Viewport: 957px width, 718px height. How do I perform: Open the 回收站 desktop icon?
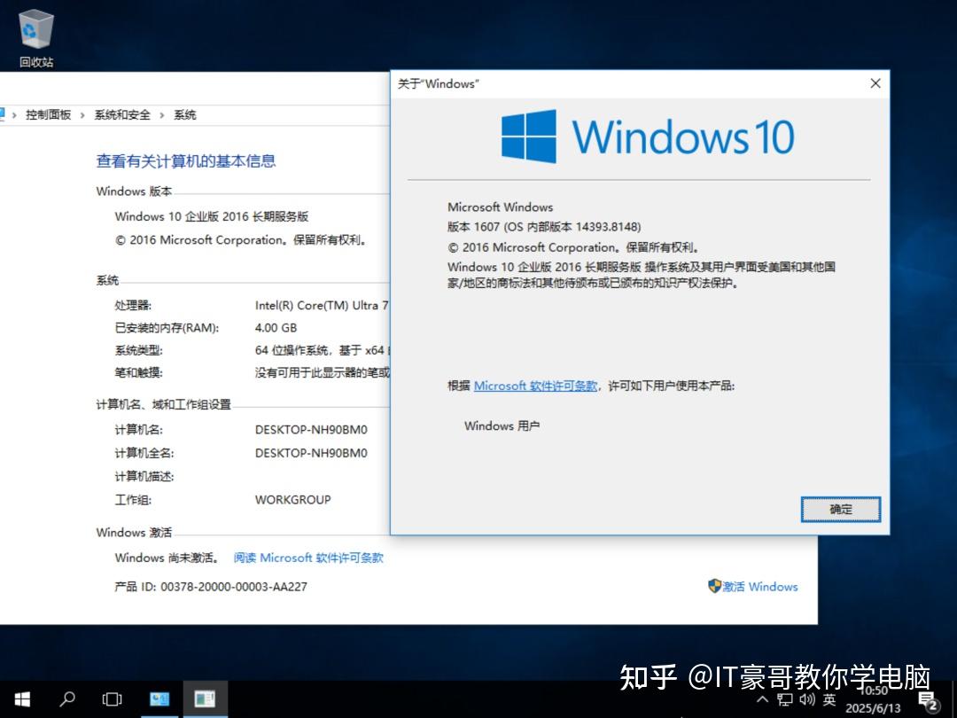point(35,31)
